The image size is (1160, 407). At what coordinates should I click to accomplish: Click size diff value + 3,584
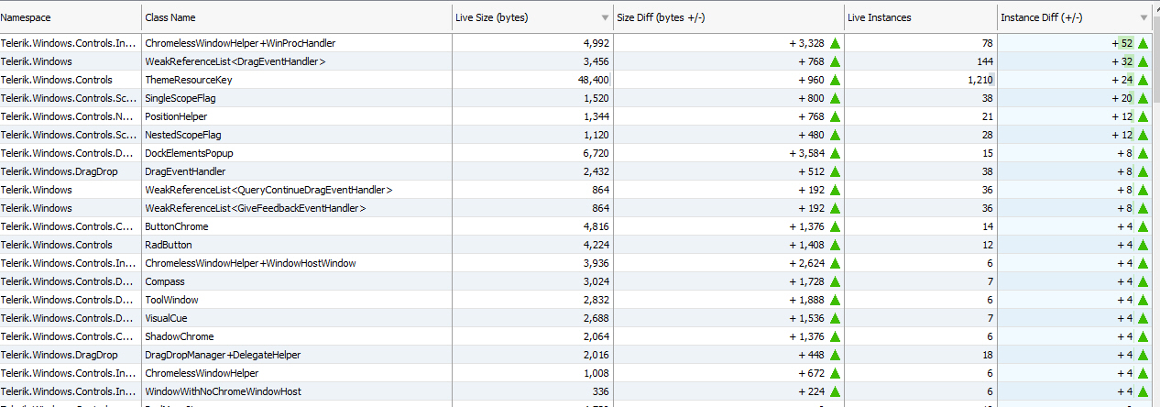[x=806, y=153]
